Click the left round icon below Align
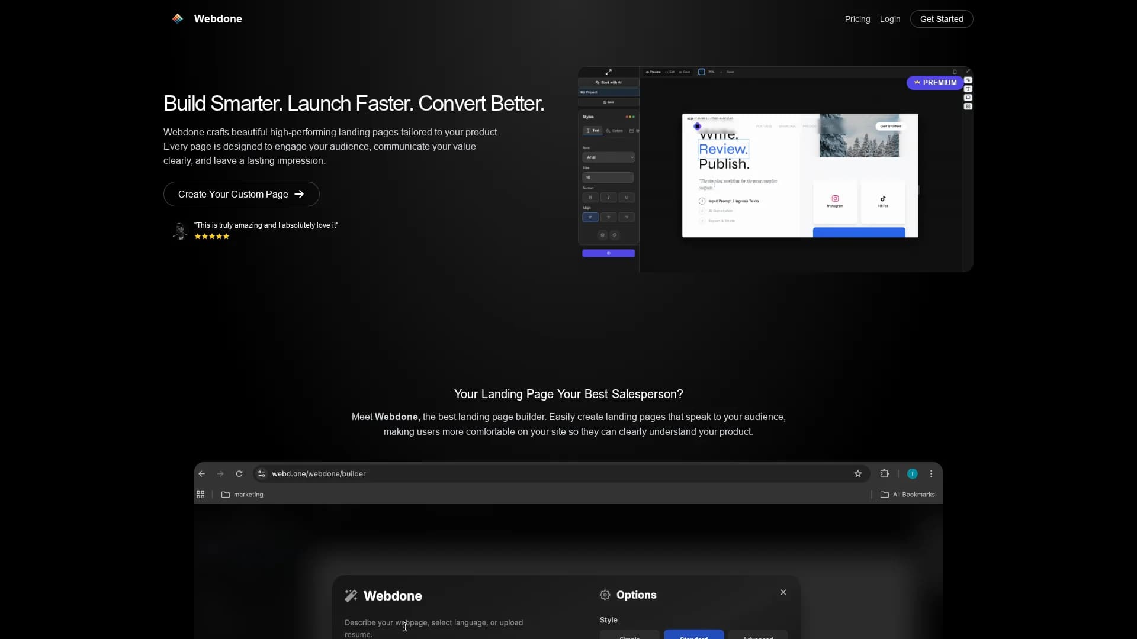Screen dimensions: 1137x639 point(602,235)
